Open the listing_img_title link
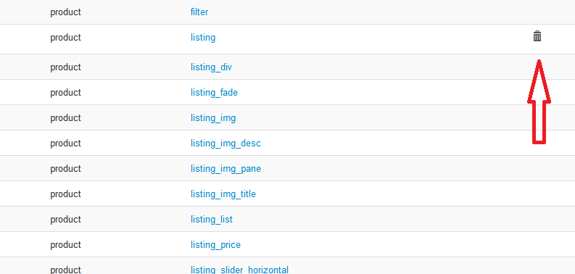 click(x=223, y=194)
